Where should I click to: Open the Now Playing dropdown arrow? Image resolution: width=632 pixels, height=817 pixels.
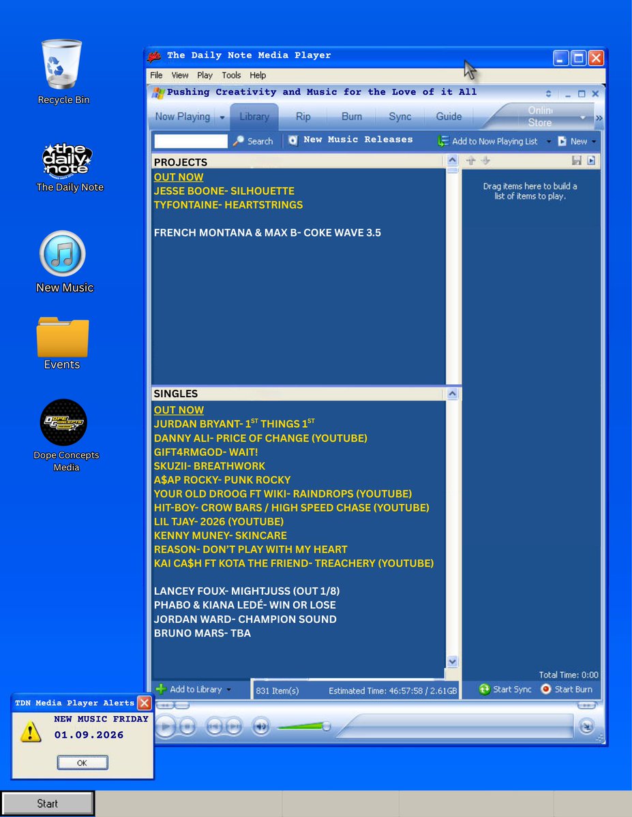[x=222, y=118]
